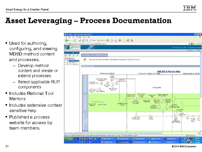Open the Mail button dropdown arrow
This screenshot has width=202, height=152.
113,41
